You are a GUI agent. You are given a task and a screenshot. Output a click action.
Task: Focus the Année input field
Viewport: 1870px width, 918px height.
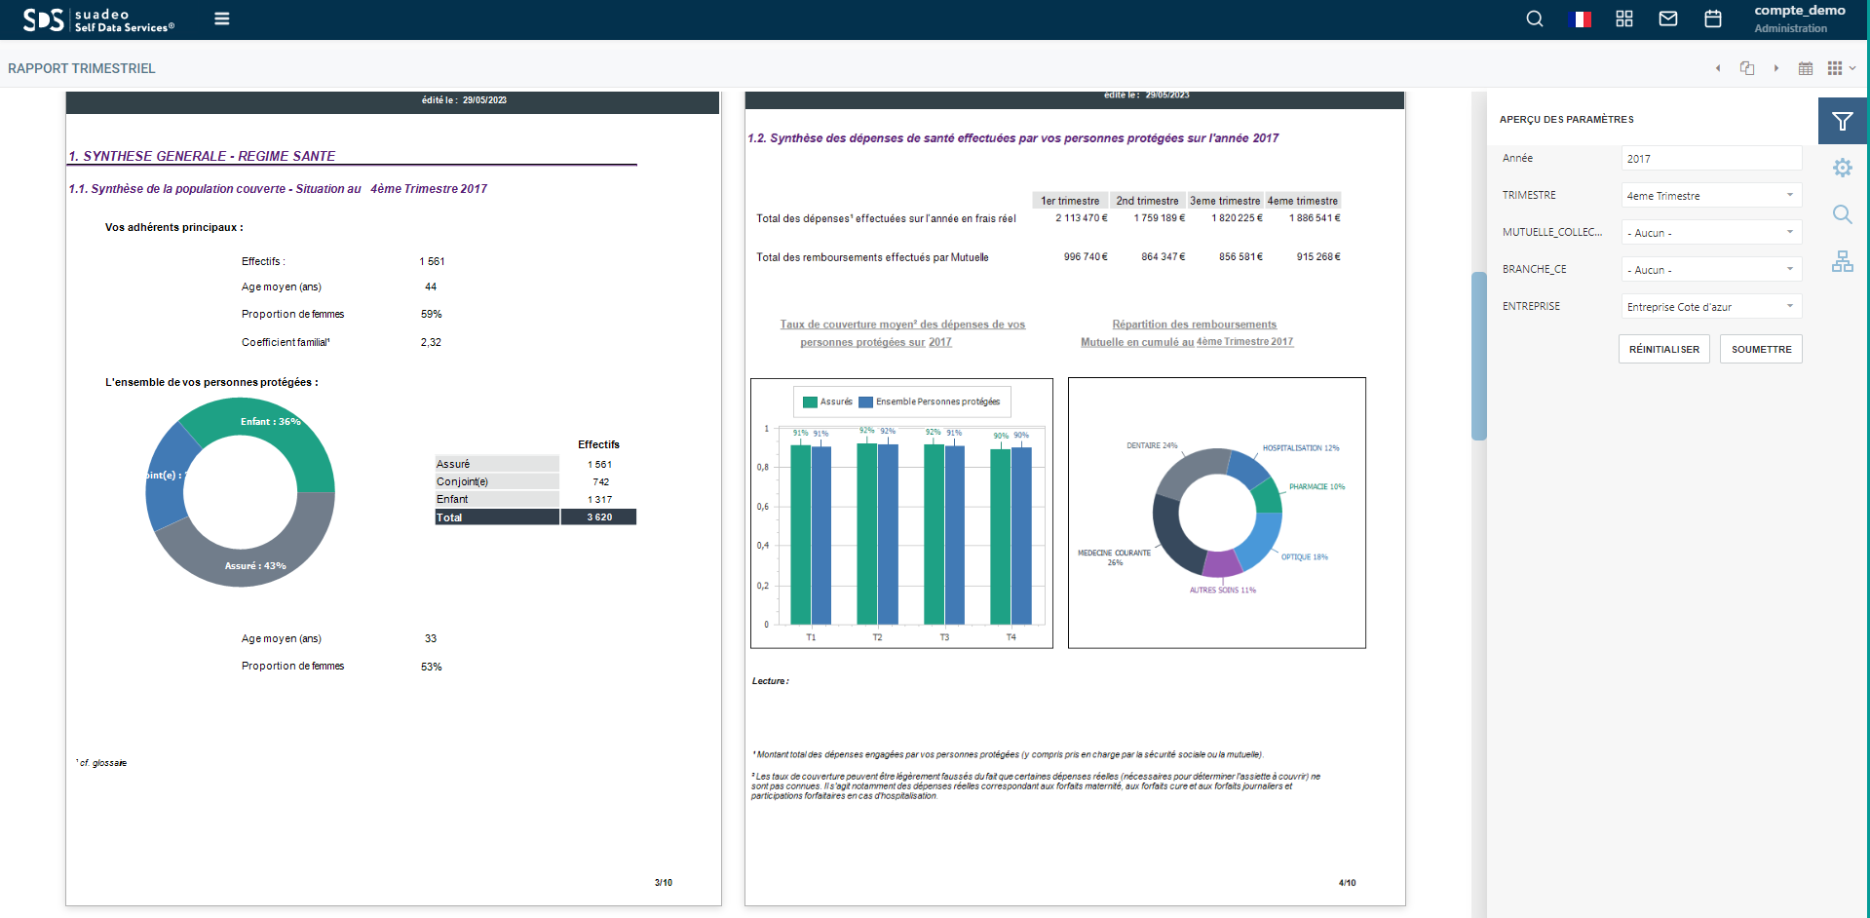pos(1711,159)
